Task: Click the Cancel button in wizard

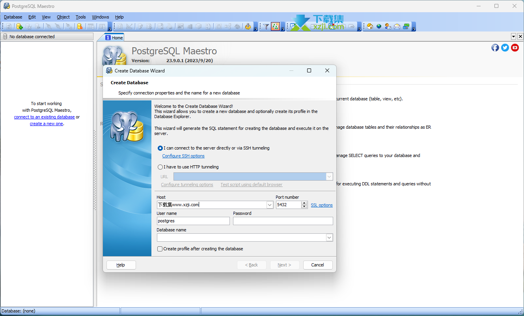Action: 318,265
